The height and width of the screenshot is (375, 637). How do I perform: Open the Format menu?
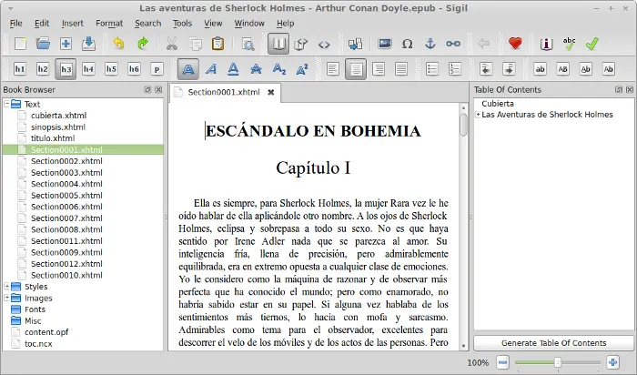click(x=109, y=23)
